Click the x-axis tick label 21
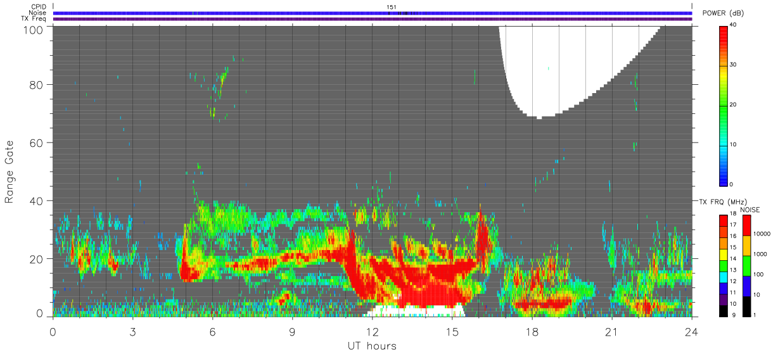This screenshot has height=359, width=778. pos(611,332)
